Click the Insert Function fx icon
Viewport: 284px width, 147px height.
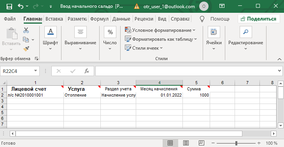(87, 71)
